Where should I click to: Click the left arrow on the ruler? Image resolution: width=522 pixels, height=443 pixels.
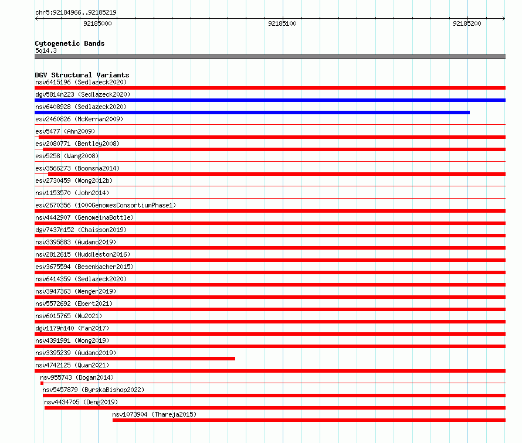[37, 19]
